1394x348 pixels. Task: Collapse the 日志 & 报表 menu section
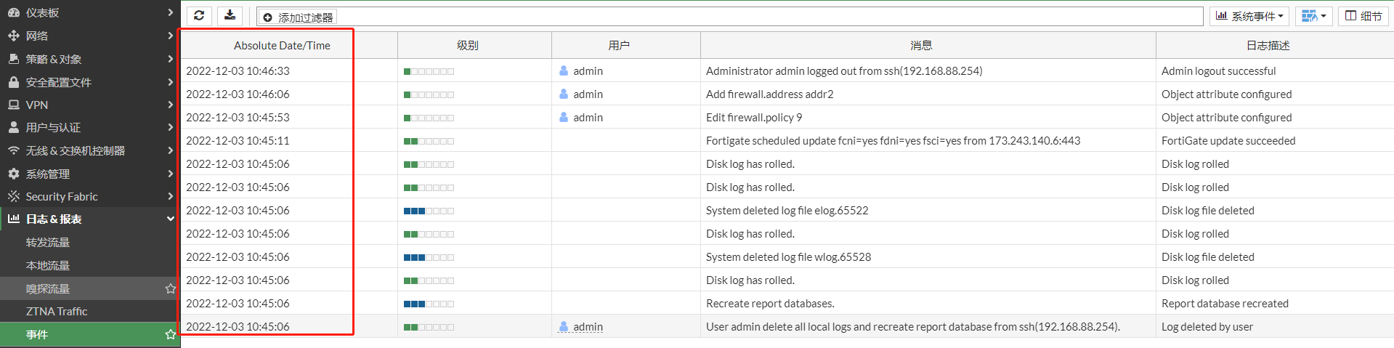tap(170, 219)
